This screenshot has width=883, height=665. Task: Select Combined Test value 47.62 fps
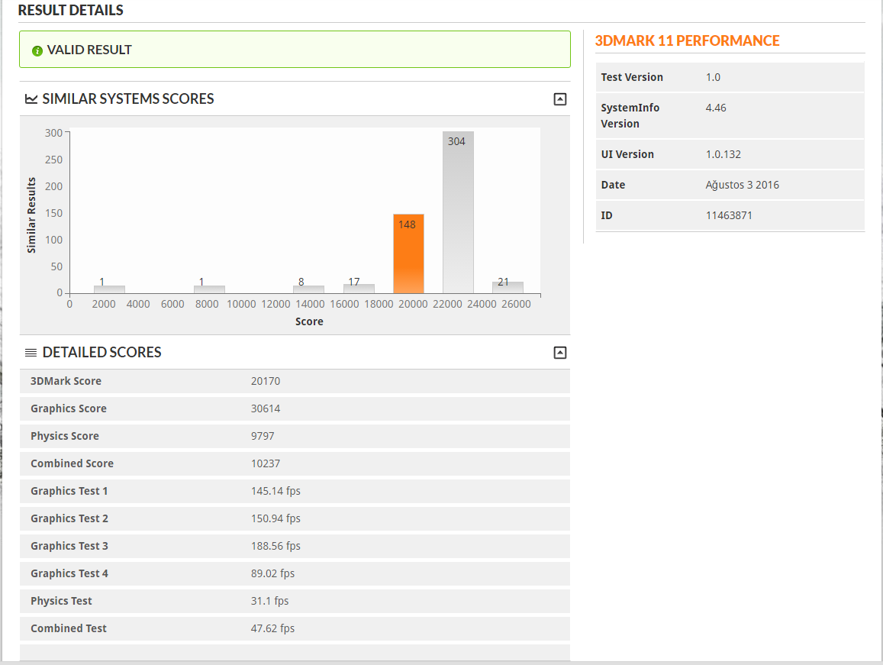272,629
